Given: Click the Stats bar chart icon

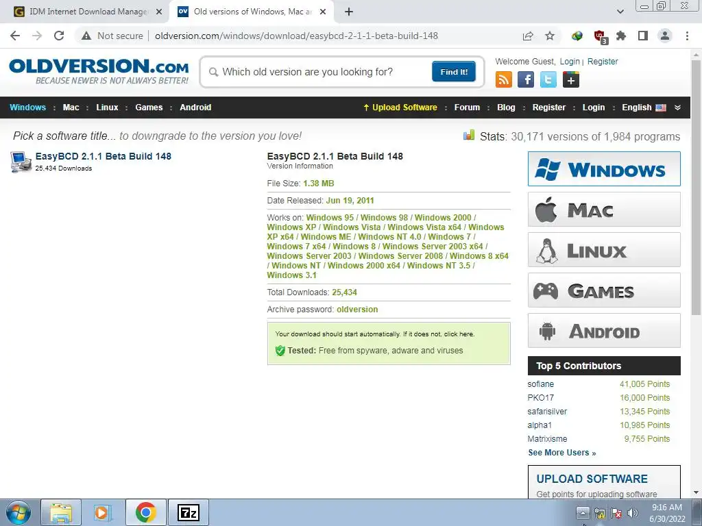Looking at the screenshot, I should [x=469, y=135].
